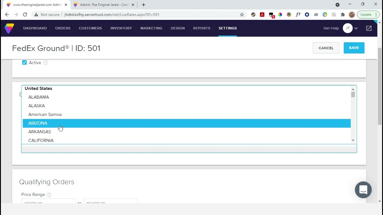Click the Price Range help icon
Viewport: 383px width, 215px height.
(49, 195)
